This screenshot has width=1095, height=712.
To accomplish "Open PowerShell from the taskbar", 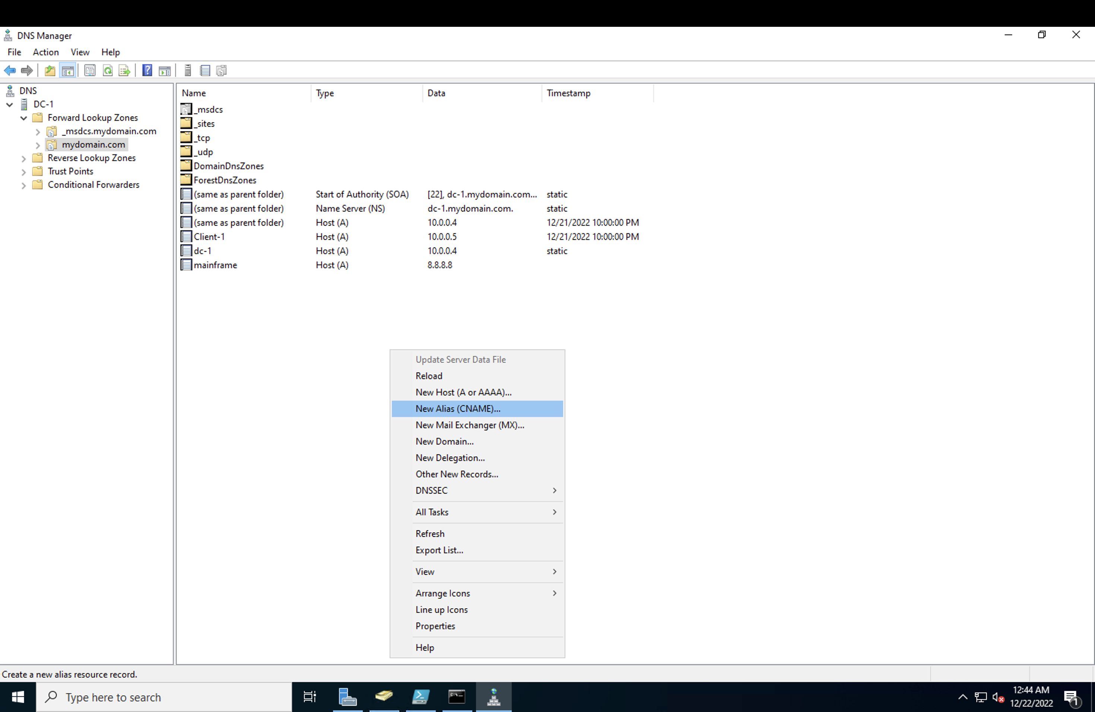I will 420,697.
